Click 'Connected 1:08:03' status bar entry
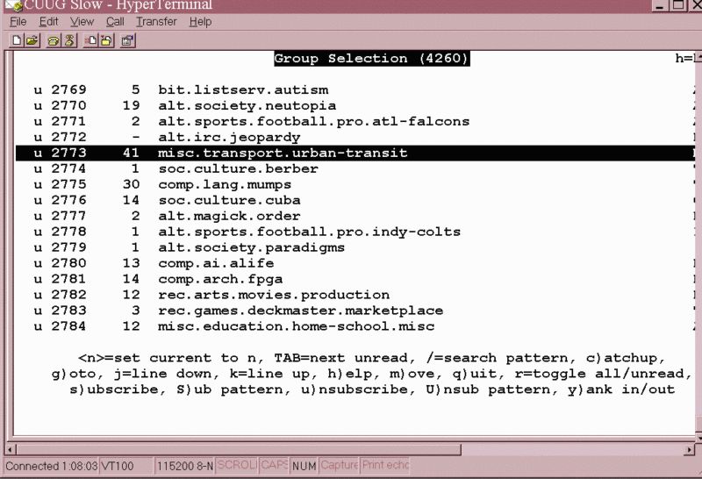The height and width of the screenshot is (479, 702). tap(52, 466)
